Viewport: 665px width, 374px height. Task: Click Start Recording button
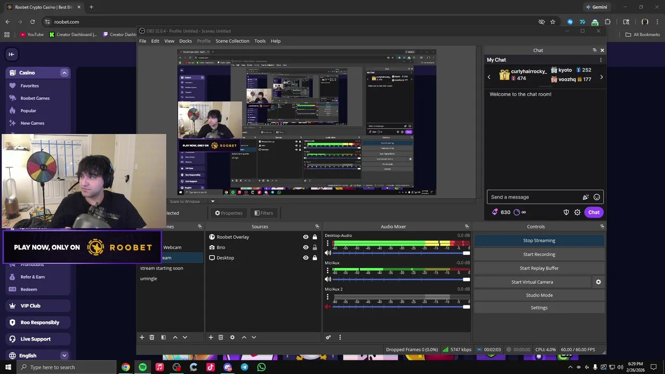(x=539, y=255)
